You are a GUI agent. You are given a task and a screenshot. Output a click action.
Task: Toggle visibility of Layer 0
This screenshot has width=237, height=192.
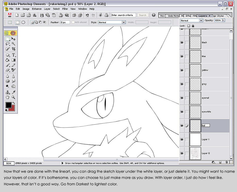point(182,153)
